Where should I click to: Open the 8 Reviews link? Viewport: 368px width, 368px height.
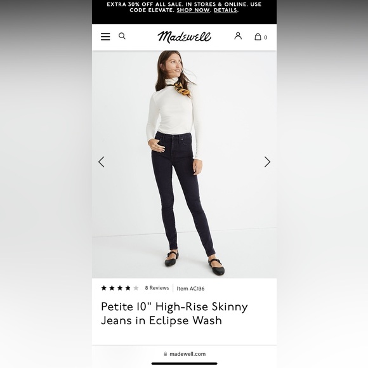(157, 288)
